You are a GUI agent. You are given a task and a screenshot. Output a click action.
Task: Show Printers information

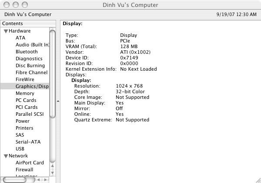pos(24,128)
